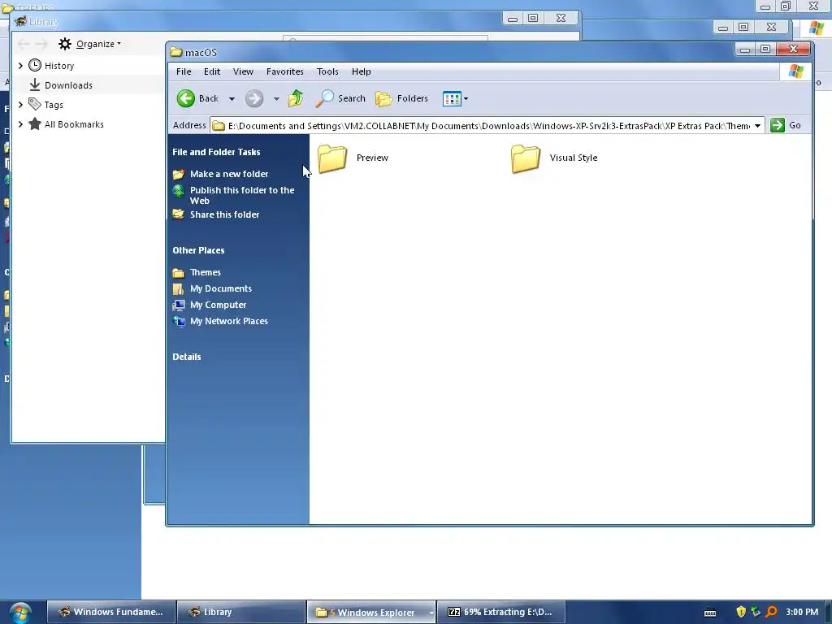Expand the Address bar dropdown
832x624 pixels.
click(758, 126)
